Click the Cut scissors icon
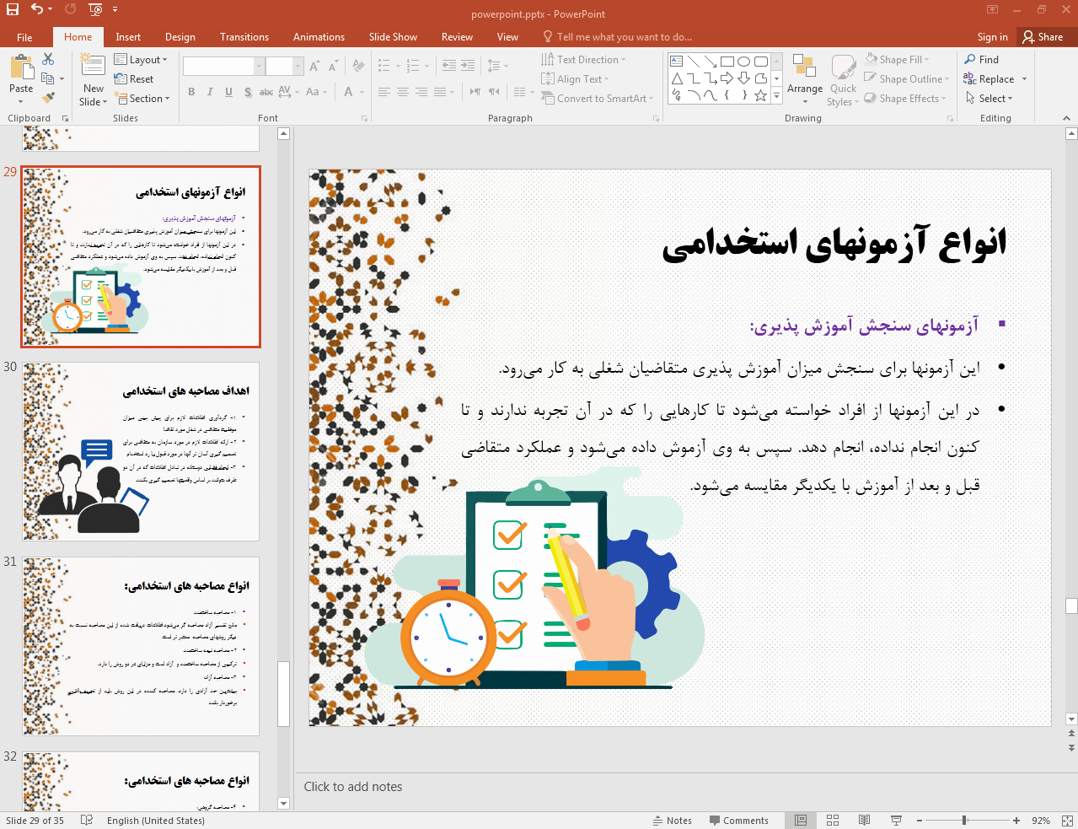This screenshot has width=1078, height=829. pos(48,59)
